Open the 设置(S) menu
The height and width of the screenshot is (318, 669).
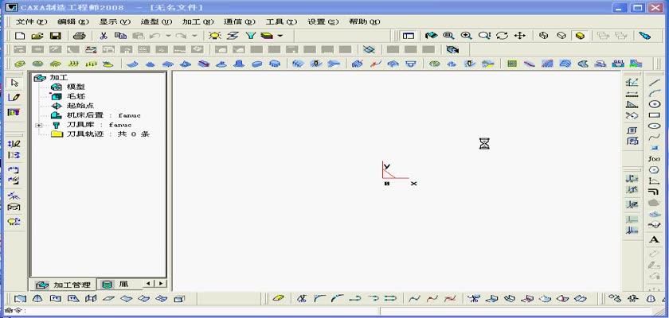click(323, 21)
